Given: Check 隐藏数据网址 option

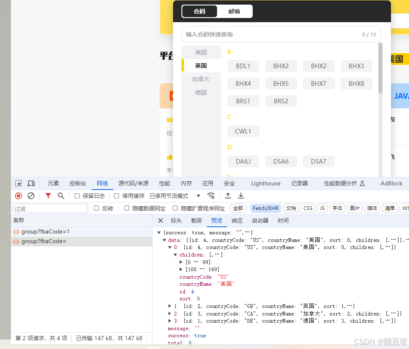Looking at the screenshot, I should [127, 208].
